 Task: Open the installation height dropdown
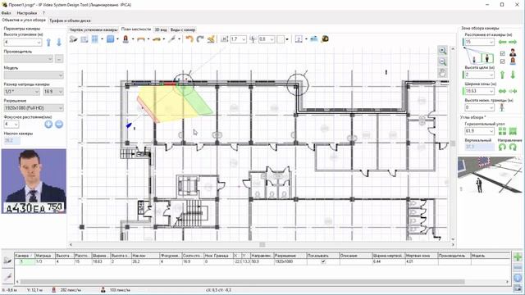click(x=39, y=43)
